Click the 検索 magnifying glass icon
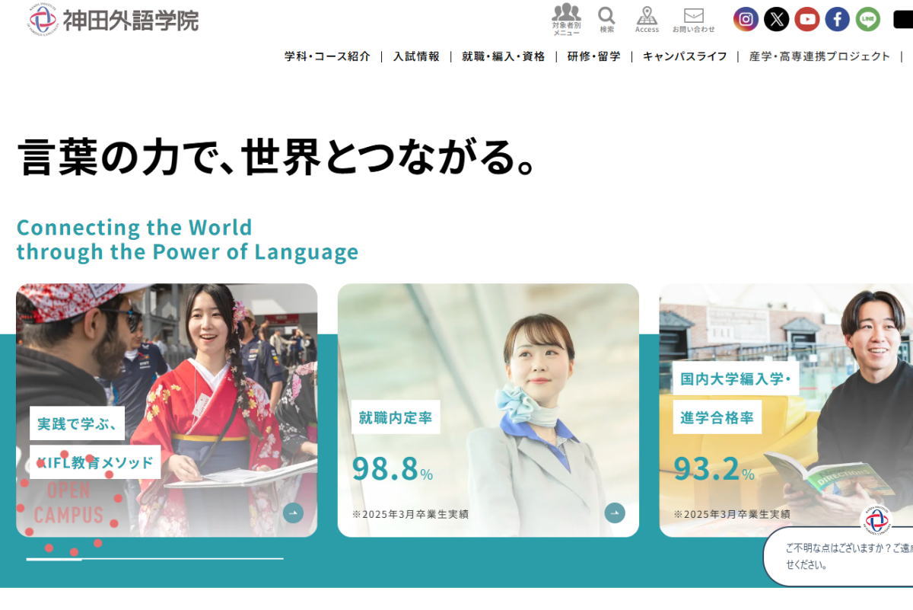Screen dimensions: 913x610 606,17
